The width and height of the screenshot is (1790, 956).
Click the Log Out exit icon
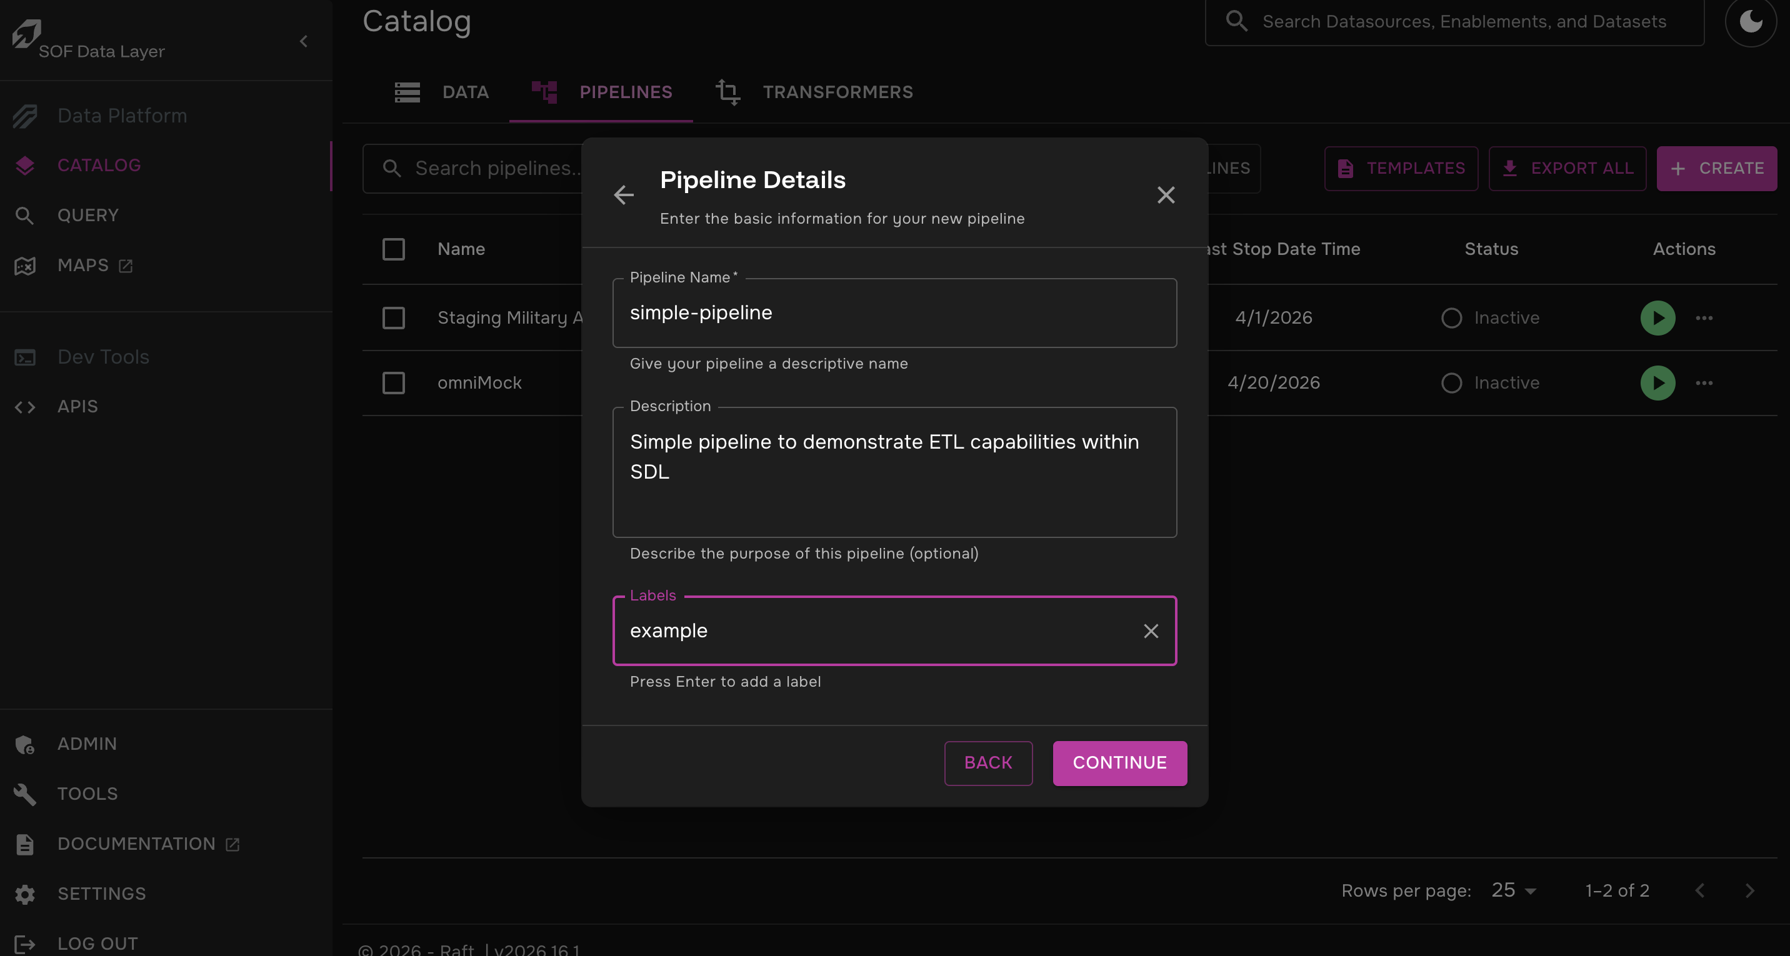pyautogui.click(x=25, y=944)
